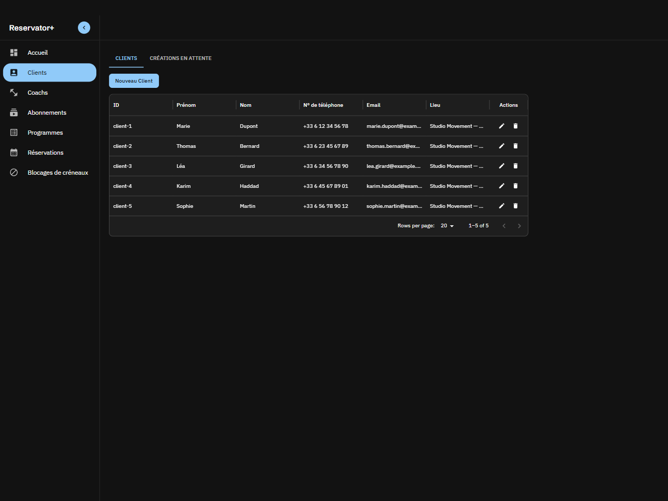Click the last name Haddad

pyautogui.click(x=250, y=186)
